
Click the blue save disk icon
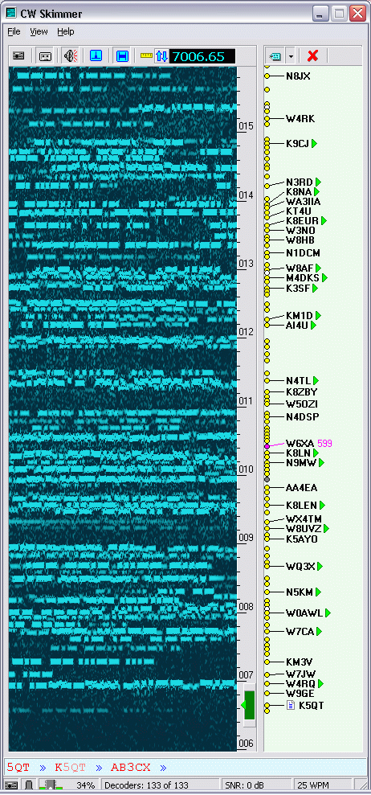121,55
